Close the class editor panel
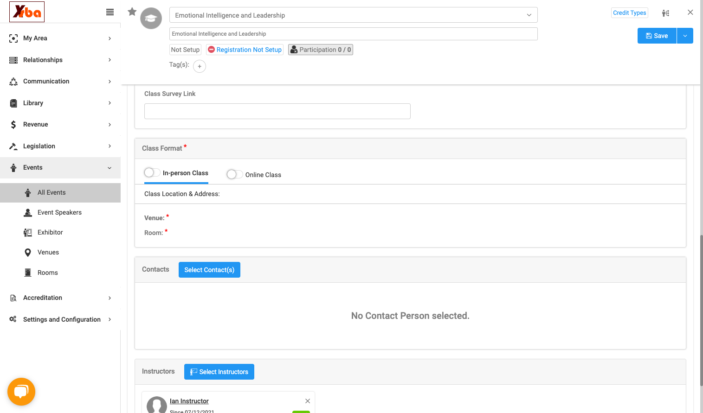This screenshot has height=413, width=703. 690,13
